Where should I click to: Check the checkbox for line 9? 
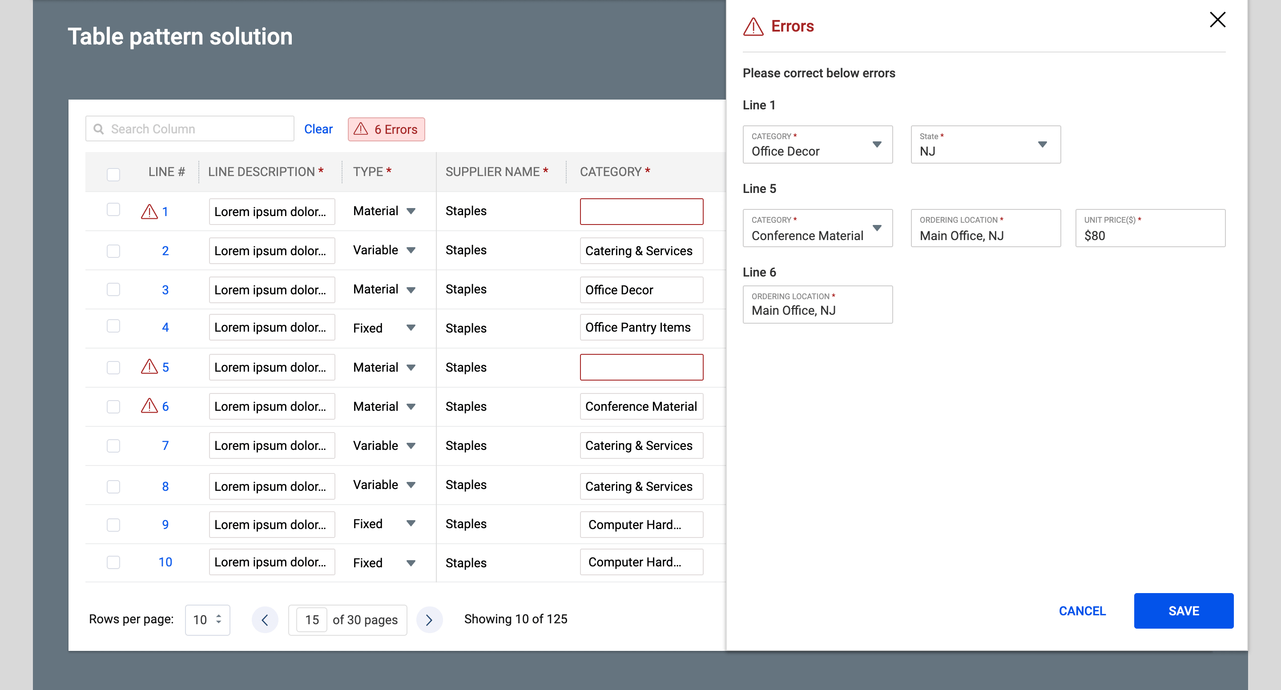coord(113,525)
